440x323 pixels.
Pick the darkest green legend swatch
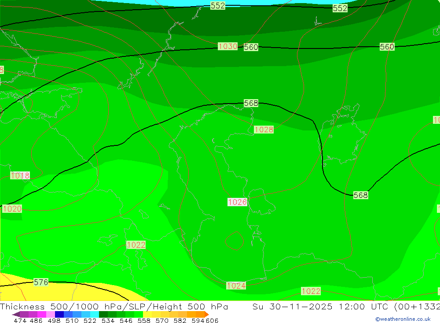(x=103, y=314)
